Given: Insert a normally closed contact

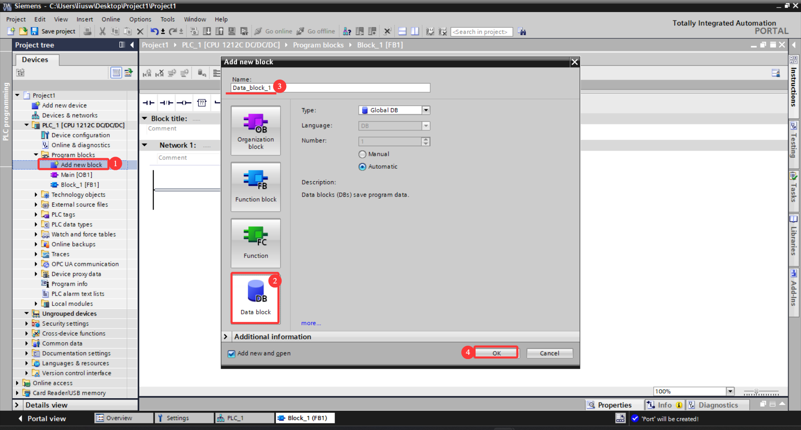Looking at the screenshot, I should (x=166, y=103).
